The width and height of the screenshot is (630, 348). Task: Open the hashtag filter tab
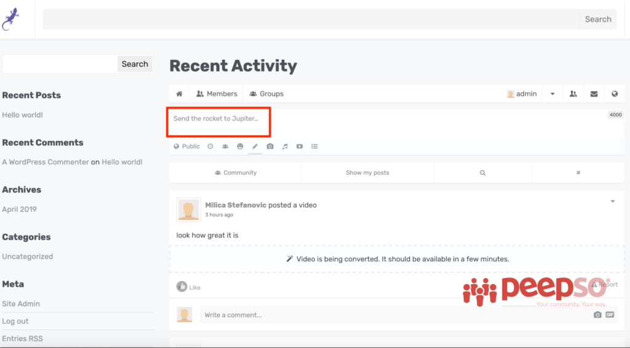[x=578, y=173]
